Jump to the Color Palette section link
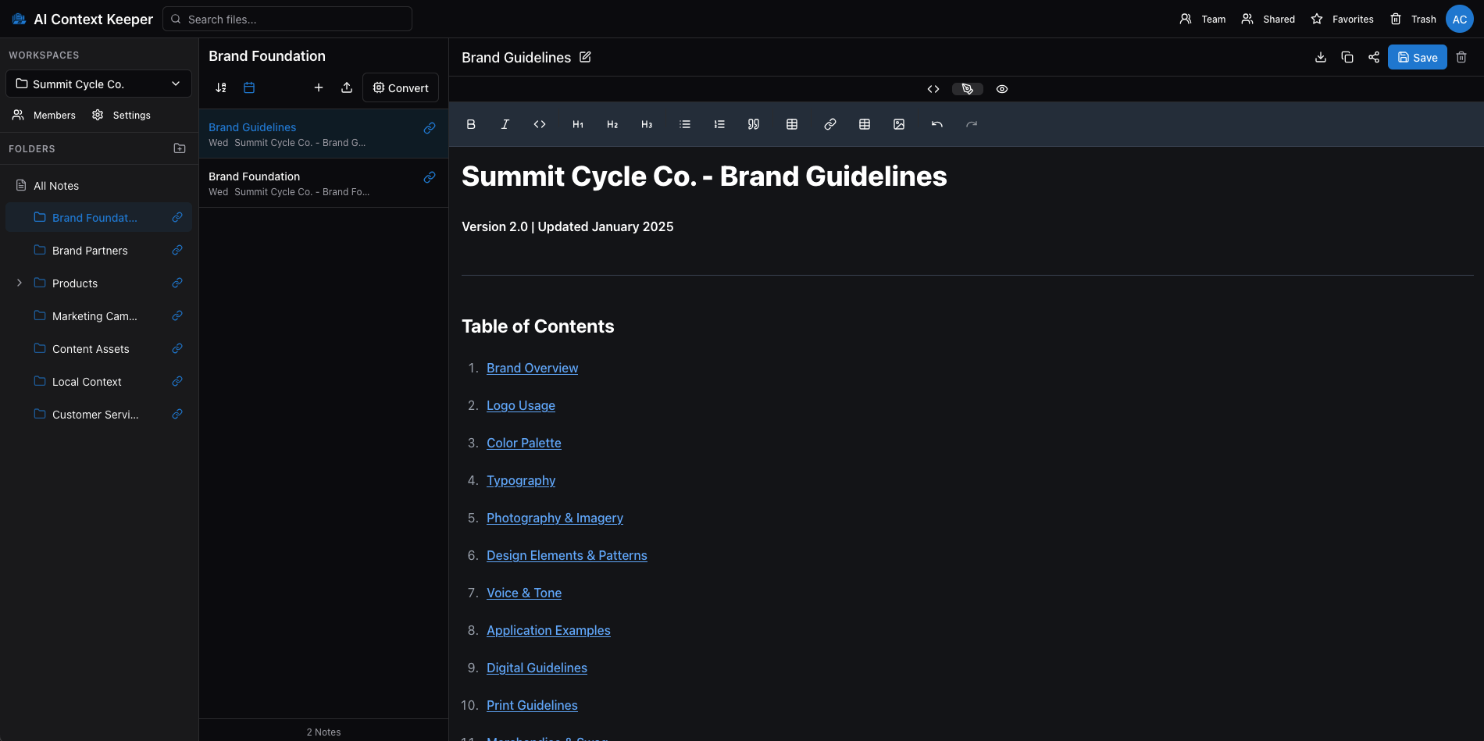Viewport: 1484px width, 741px height. 523,443
